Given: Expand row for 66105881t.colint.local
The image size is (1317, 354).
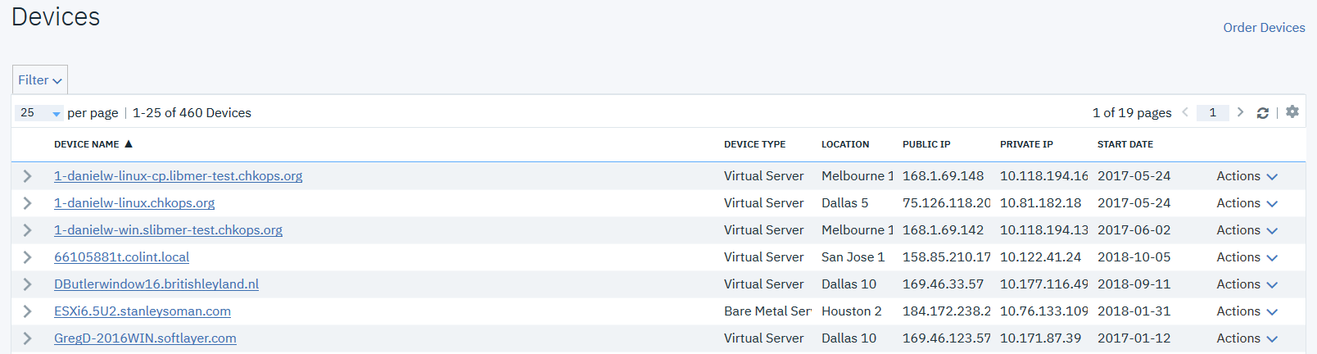Looking at the screenshot, I should click(27, 257).
